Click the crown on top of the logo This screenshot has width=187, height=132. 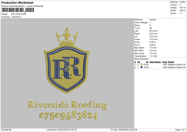click(67, 37)
